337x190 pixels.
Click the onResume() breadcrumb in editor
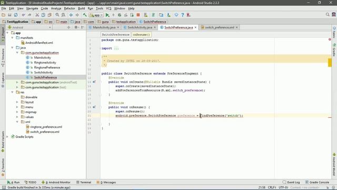pos(141,35)
